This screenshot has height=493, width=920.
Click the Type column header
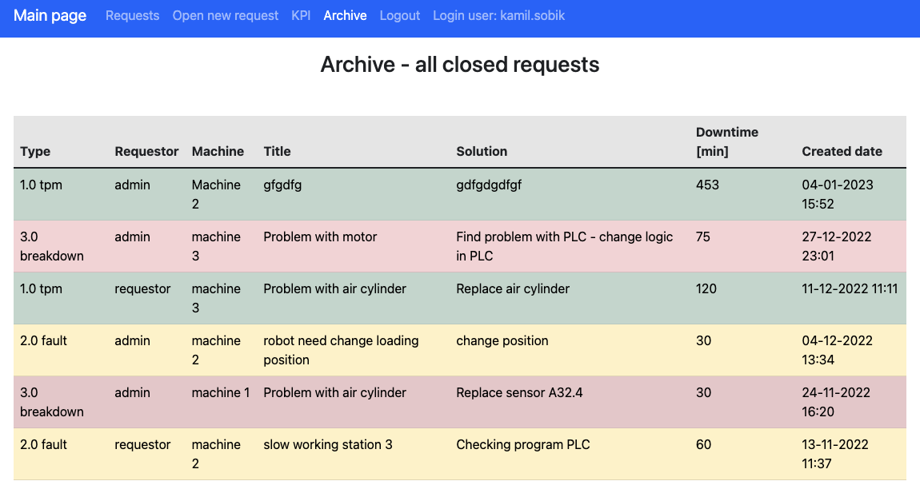tap(35, 151)
